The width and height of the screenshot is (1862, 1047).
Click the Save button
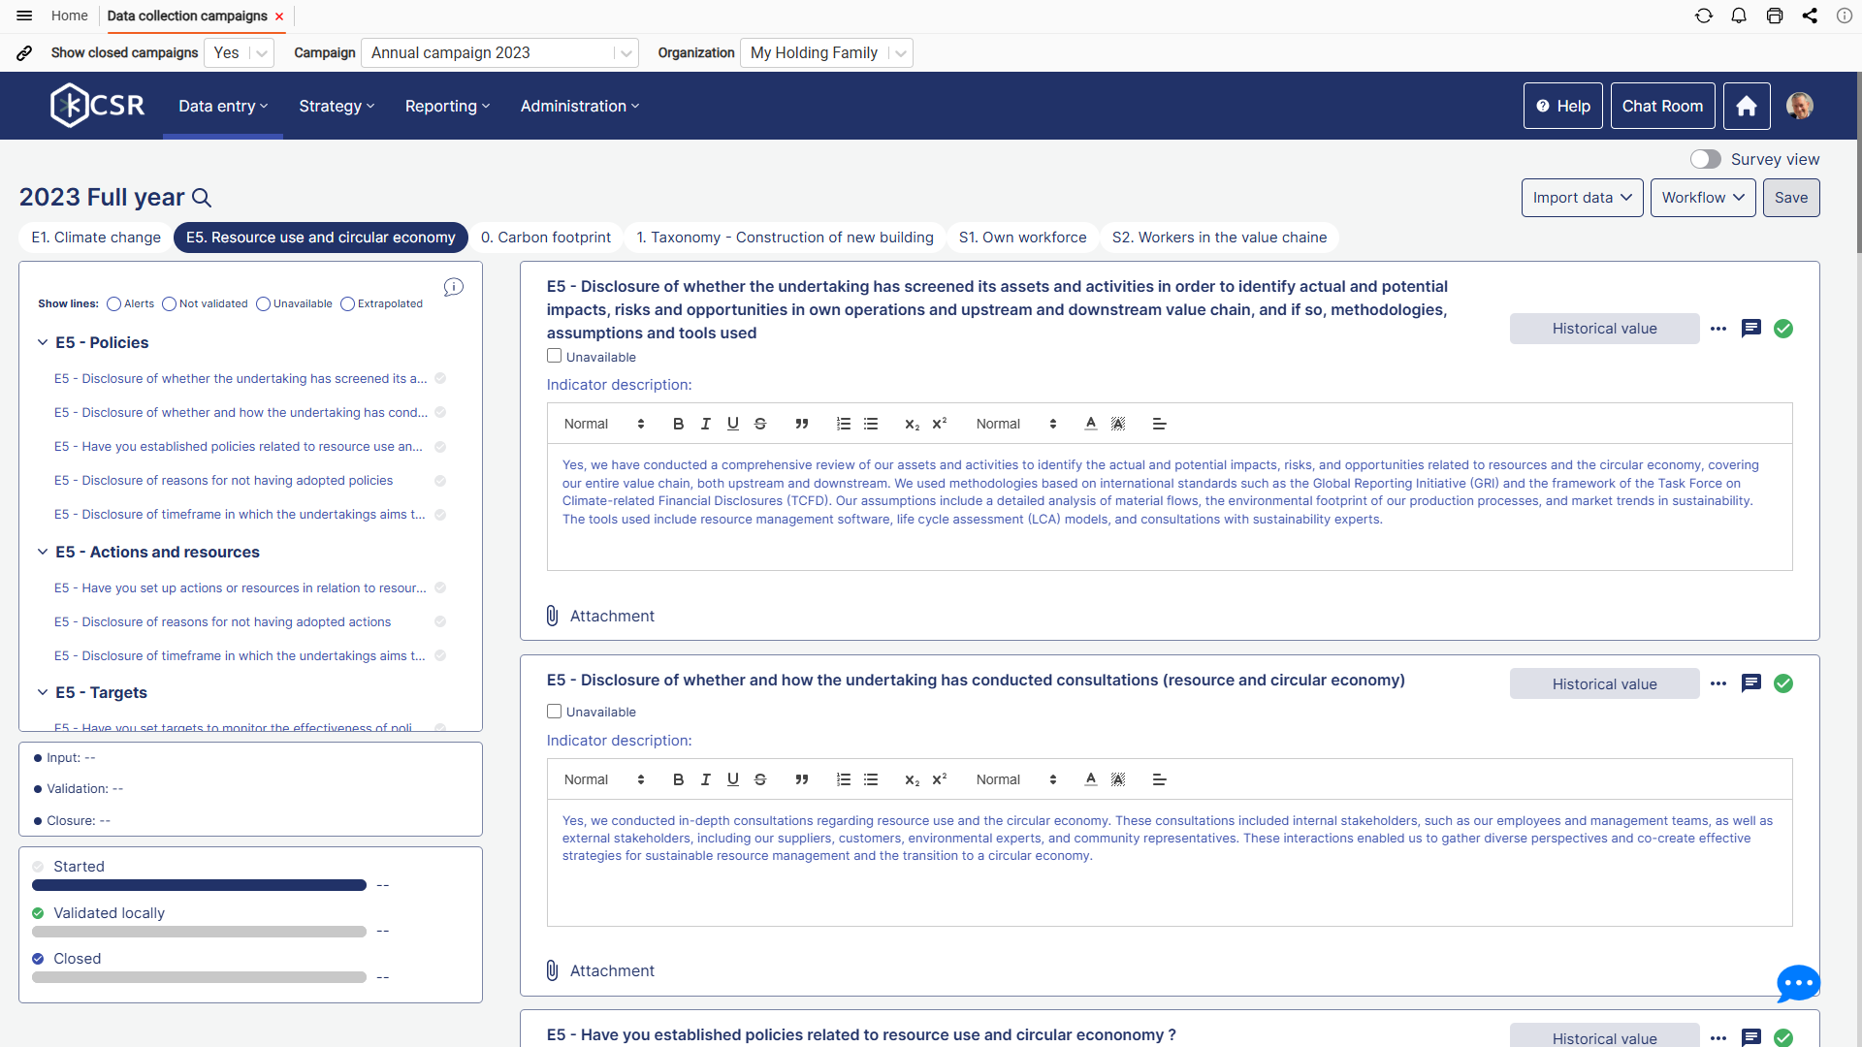point(1790,198)
